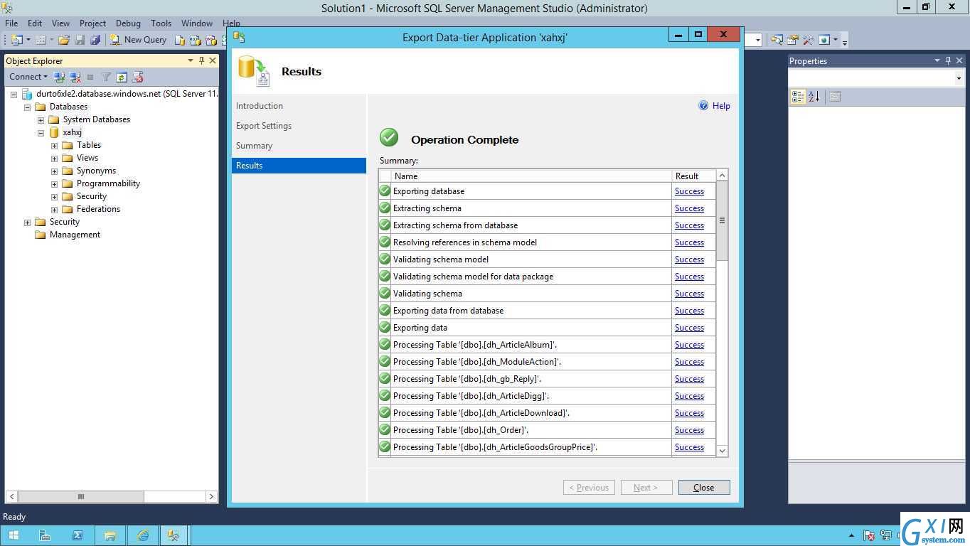The image size is (970, 546).
Task: Click the Property Pages icon in Properties
Action: pyautogui.click(x=835, y=96)
